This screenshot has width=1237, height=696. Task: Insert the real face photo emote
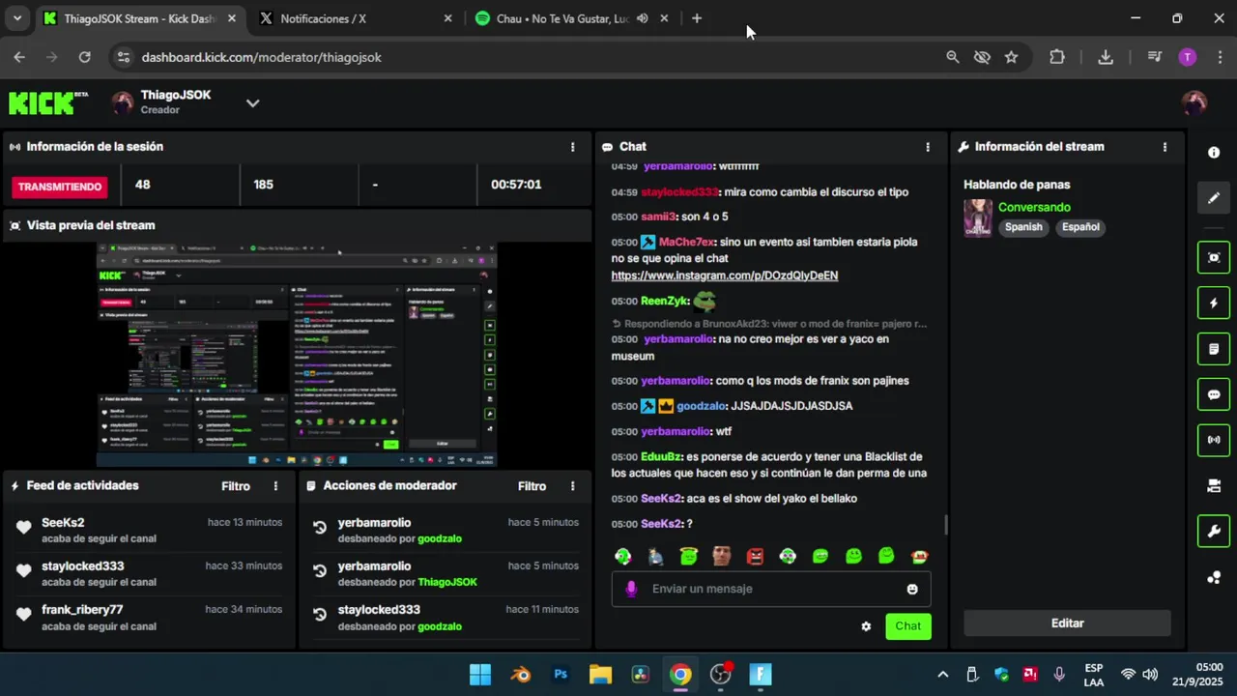(721, 556)
